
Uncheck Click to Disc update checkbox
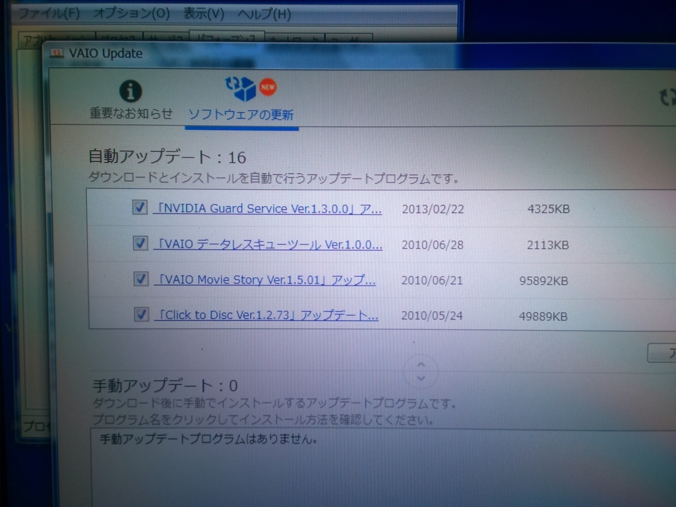(141, 314)
